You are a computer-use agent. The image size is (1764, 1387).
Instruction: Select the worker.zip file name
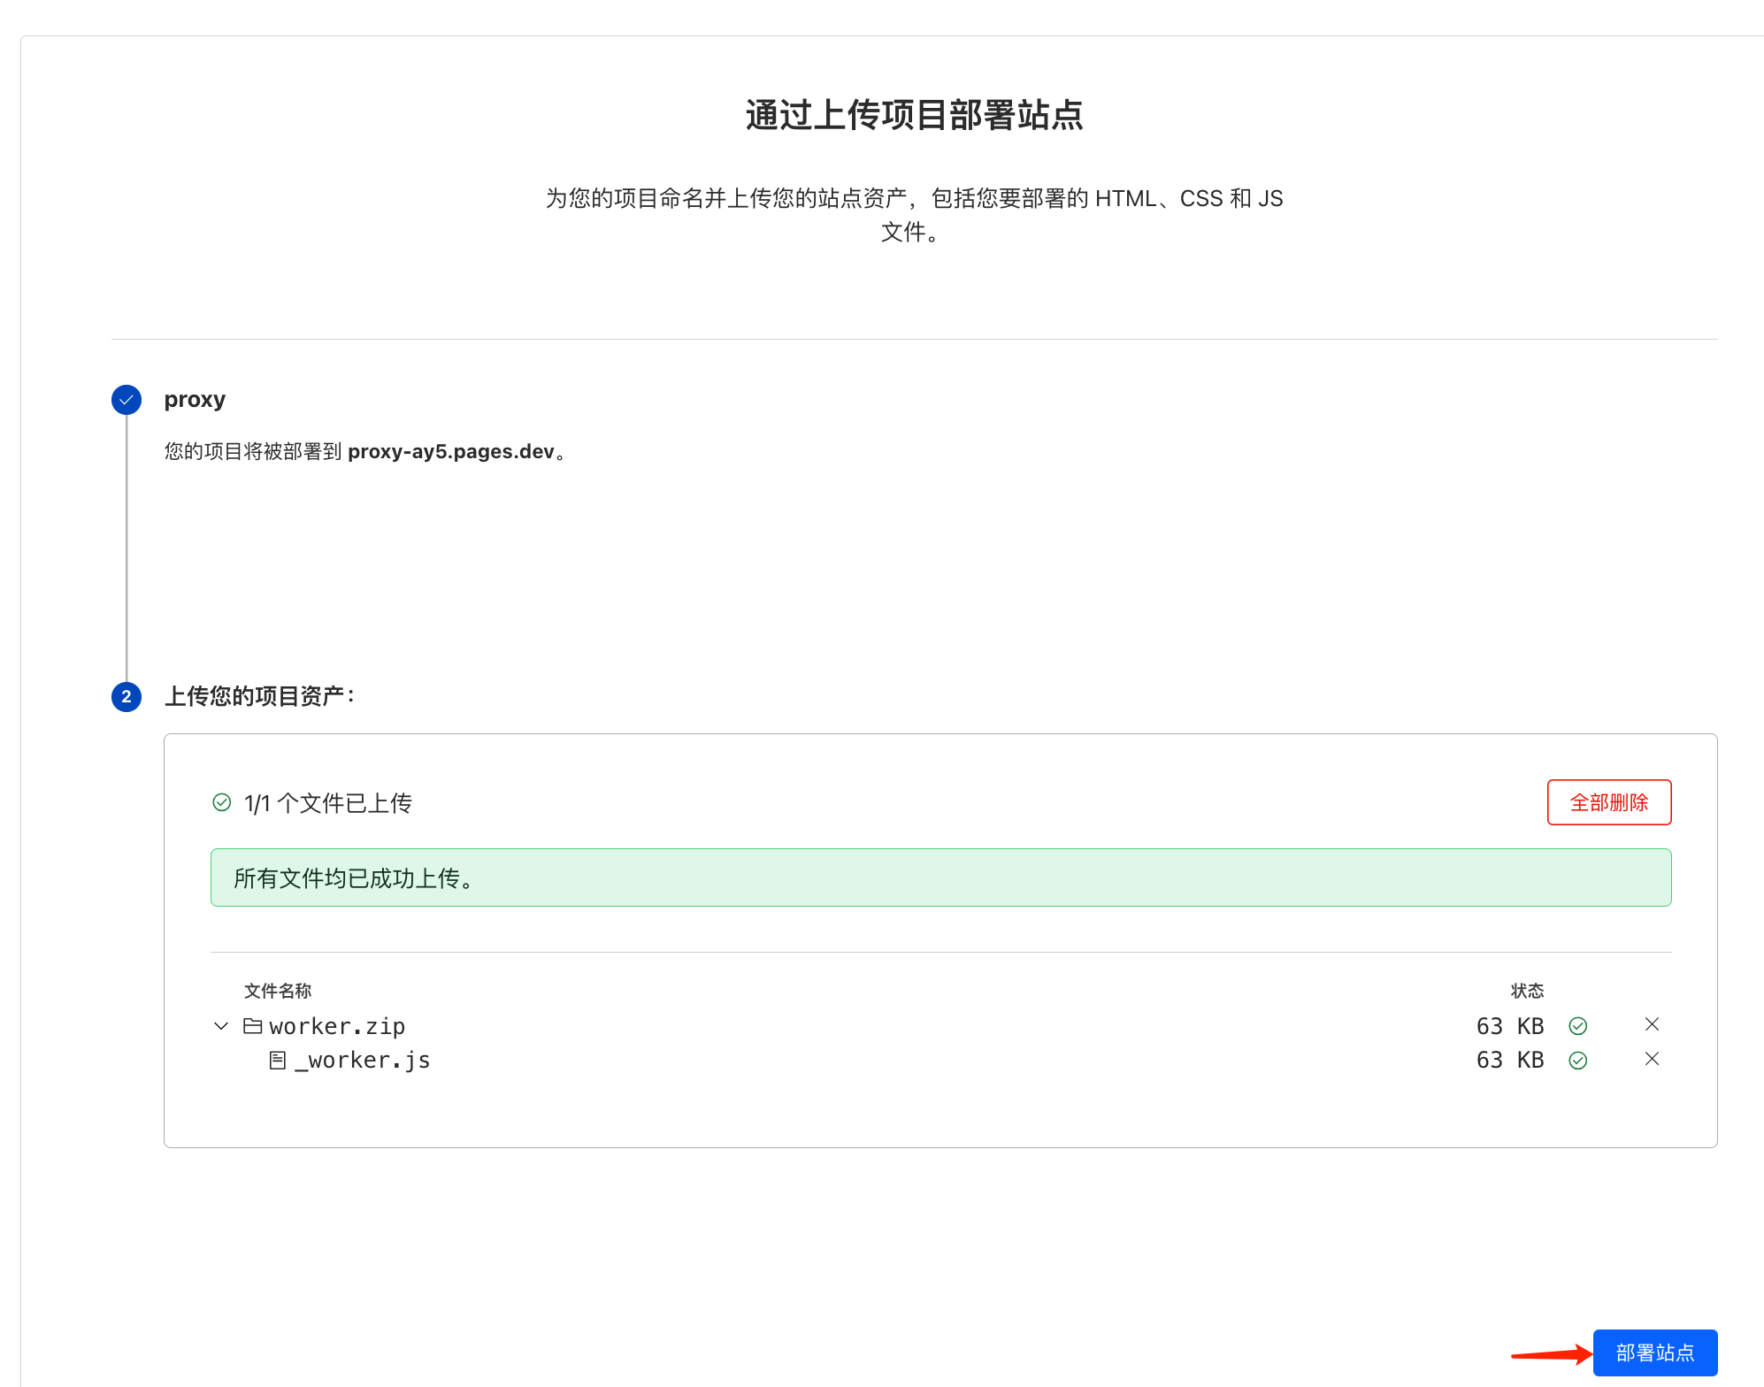[x=337, y=1026]
